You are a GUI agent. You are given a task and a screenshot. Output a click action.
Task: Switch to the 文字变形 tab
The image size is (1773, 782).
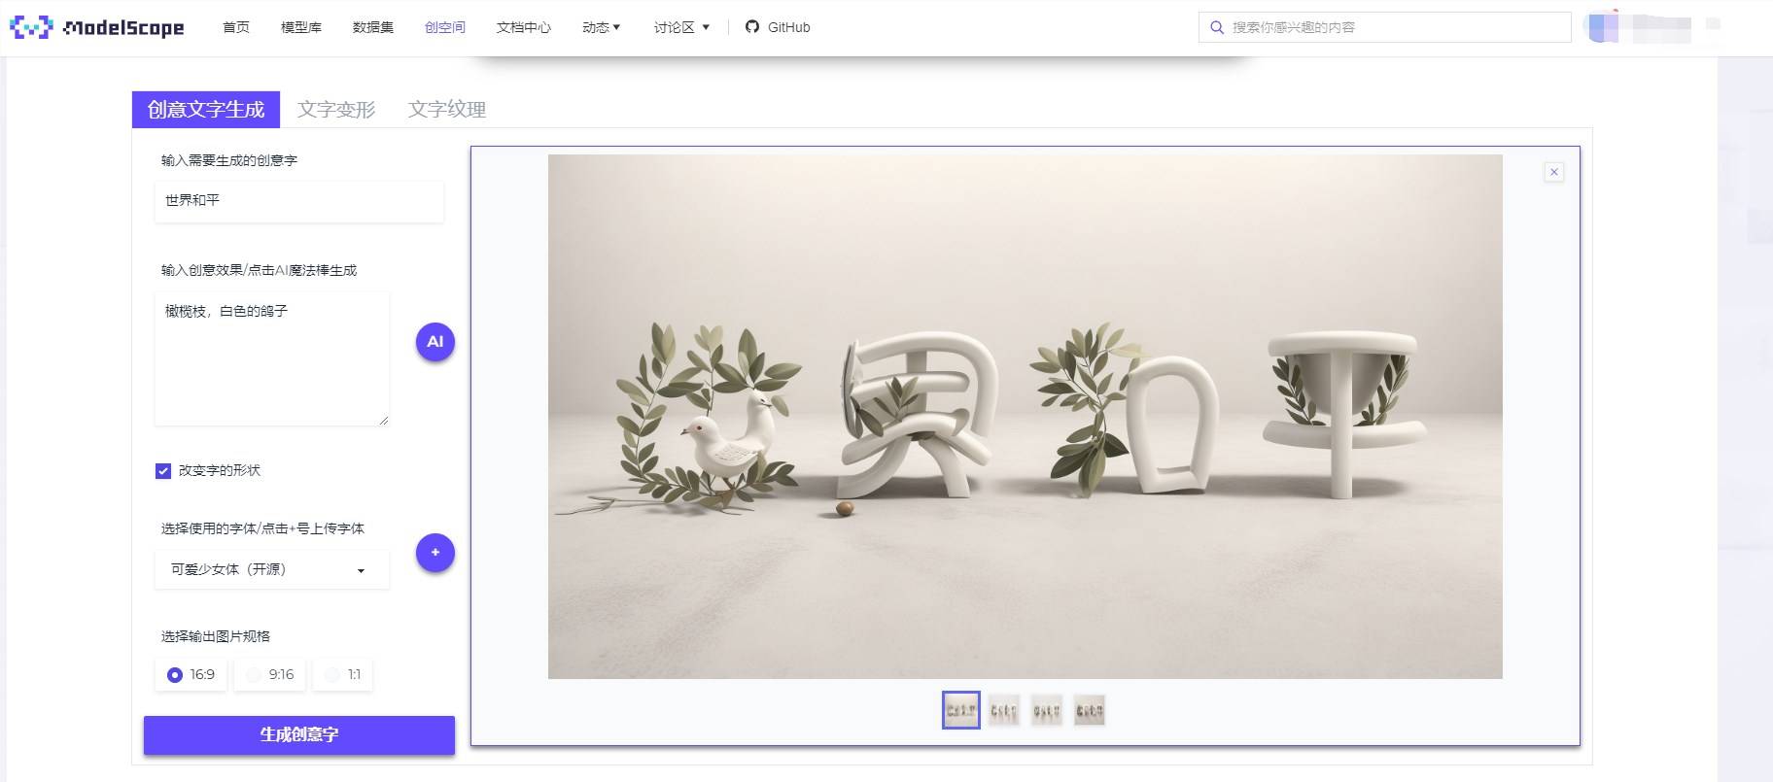click(335, 110)
